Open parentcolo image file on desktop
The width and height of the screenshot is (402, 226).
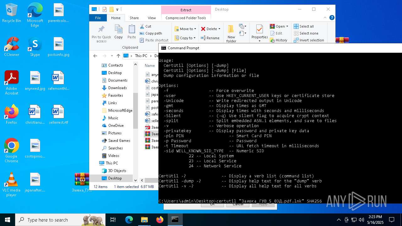[x=58, y=13]
